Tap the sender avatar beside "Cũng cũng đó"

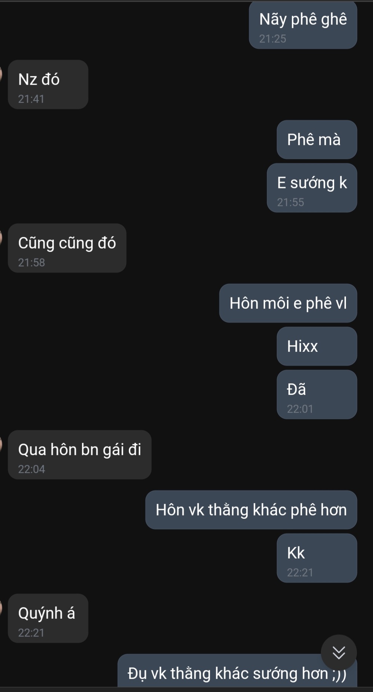1,236
